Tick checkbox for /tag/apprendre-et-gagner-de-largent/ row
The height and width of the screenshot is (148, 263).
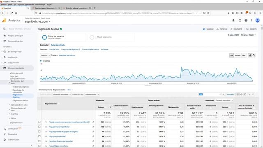[x=39, y=132]
